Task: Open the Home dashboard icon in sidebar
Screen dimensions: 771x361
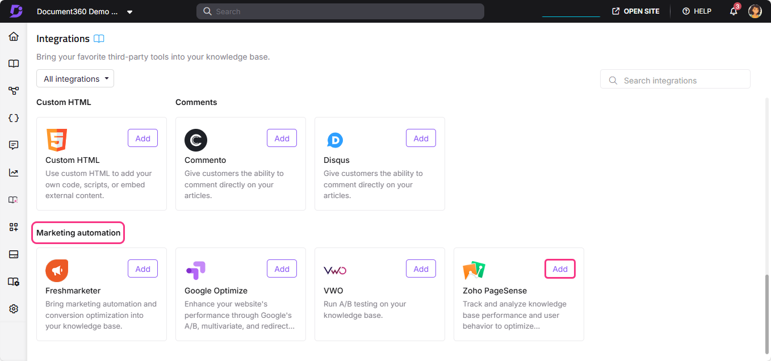Action: coord(13,36)
